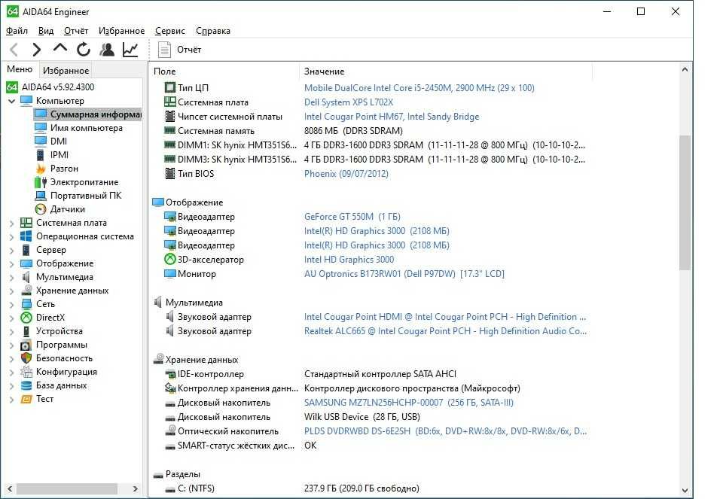Screen dimensions: 723x499
Task: Go up one level with the Up arrow
Action: (60, 48)
